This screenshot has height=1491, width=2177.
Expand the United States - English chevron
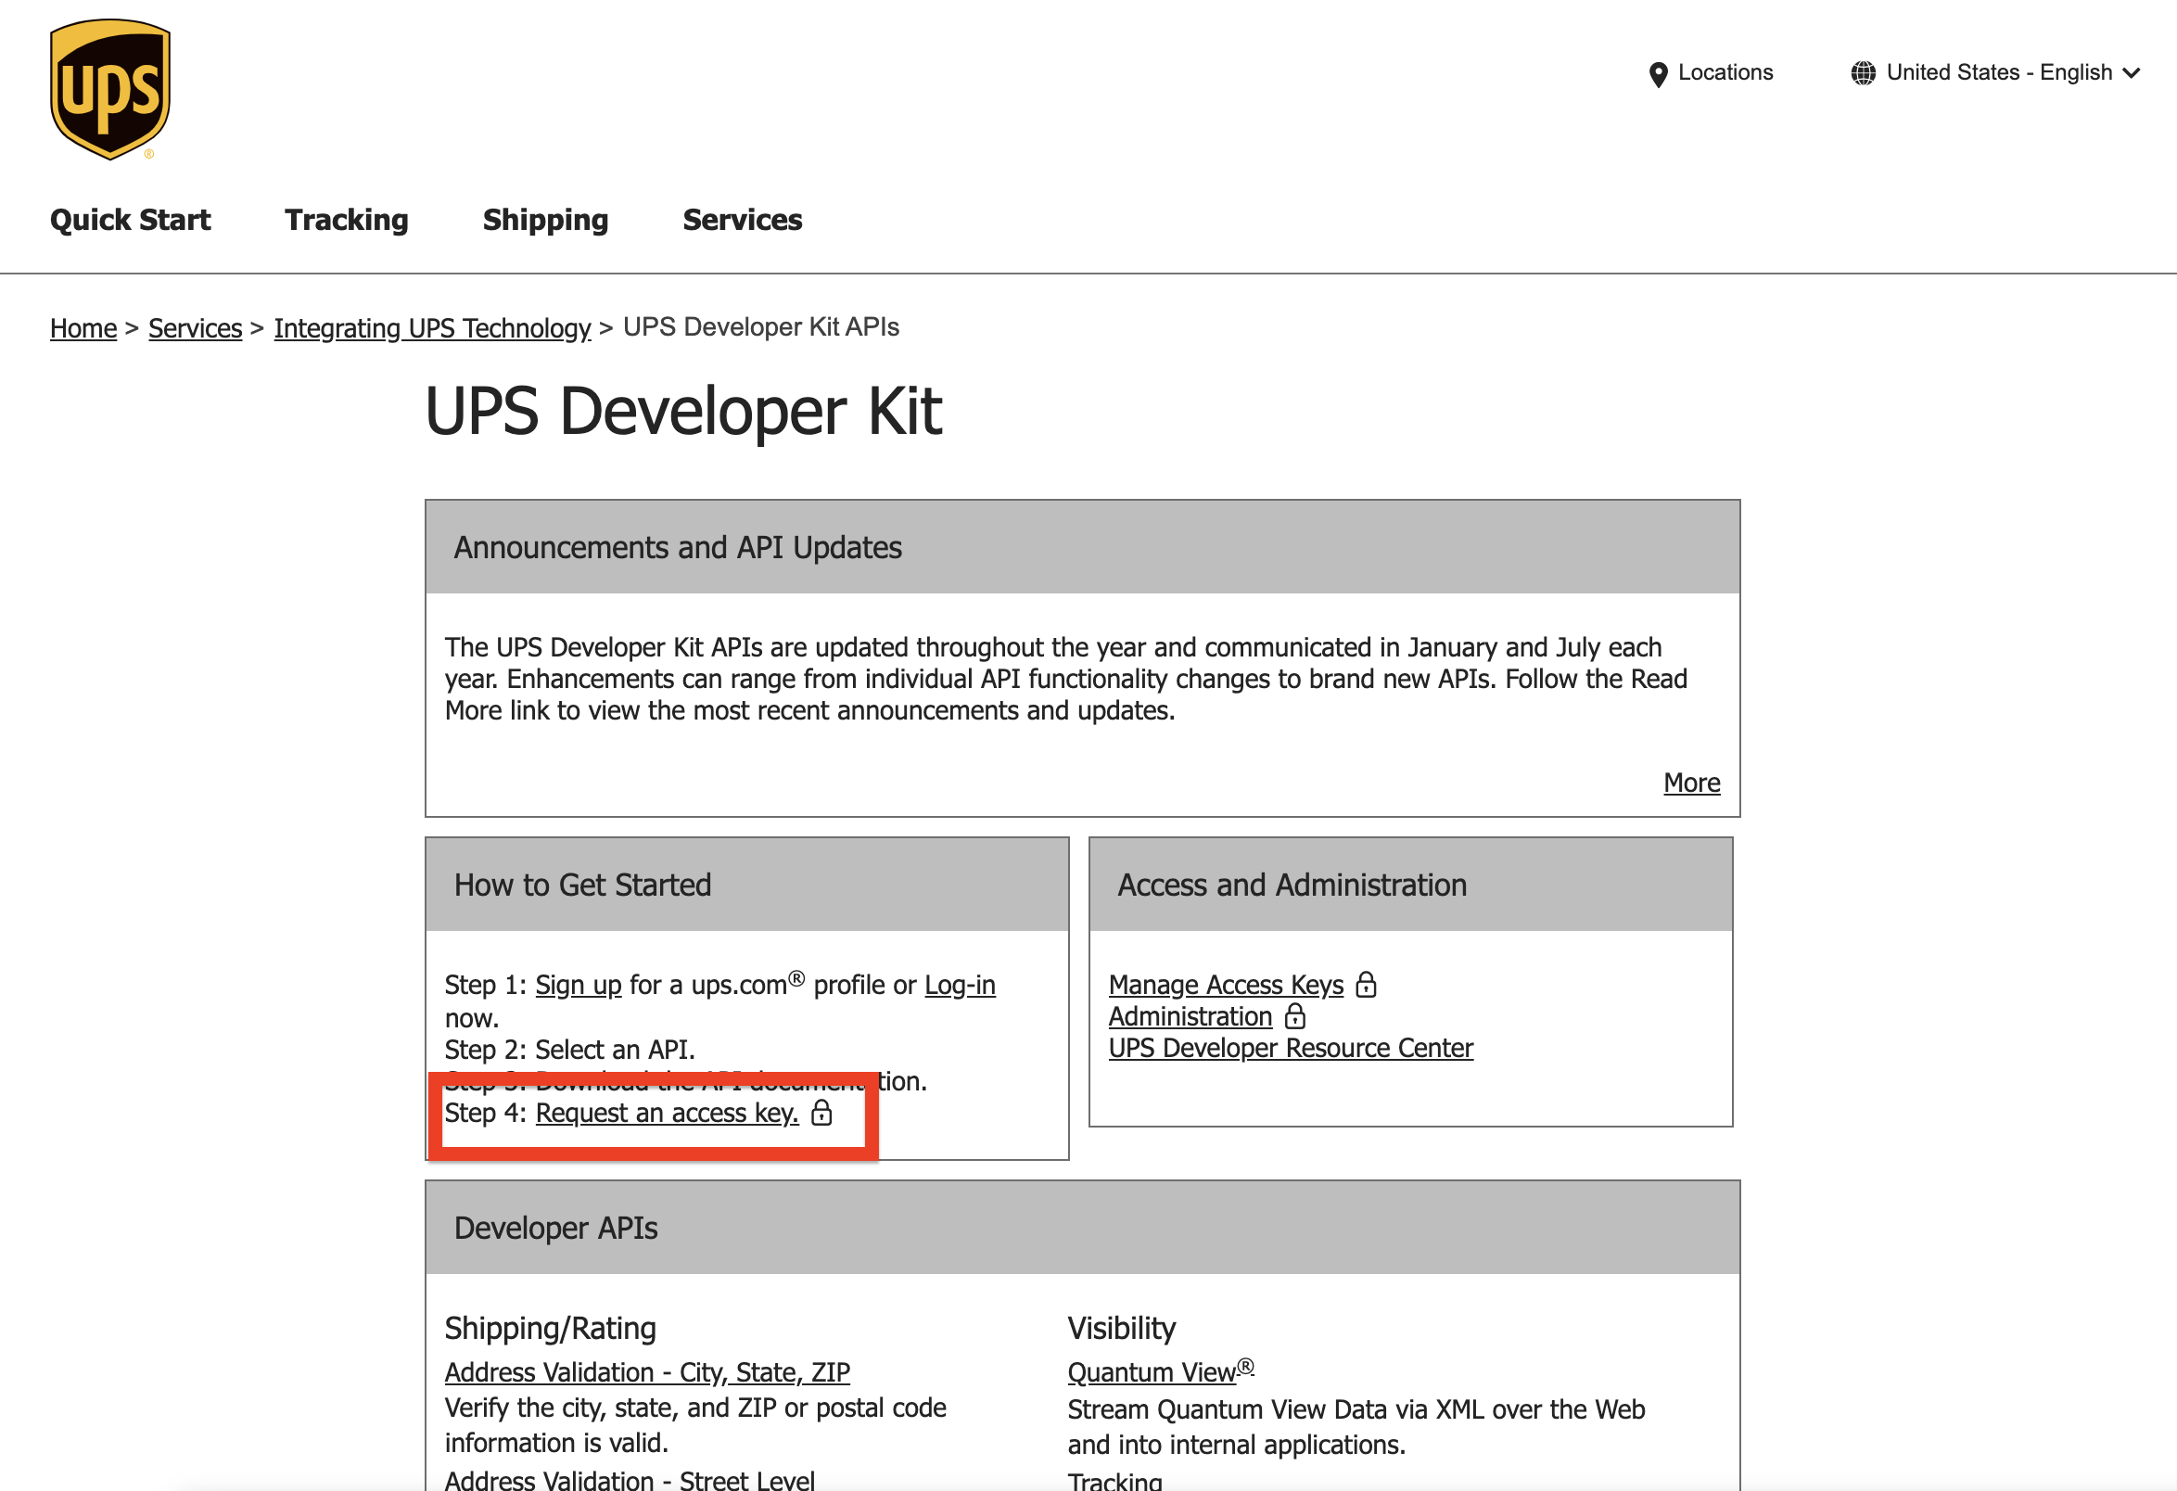(x=2132, y=73)
